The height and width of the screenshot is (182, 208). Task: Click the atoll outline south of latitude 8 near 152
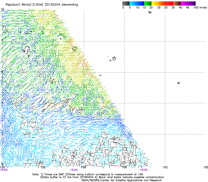[26, 50]
